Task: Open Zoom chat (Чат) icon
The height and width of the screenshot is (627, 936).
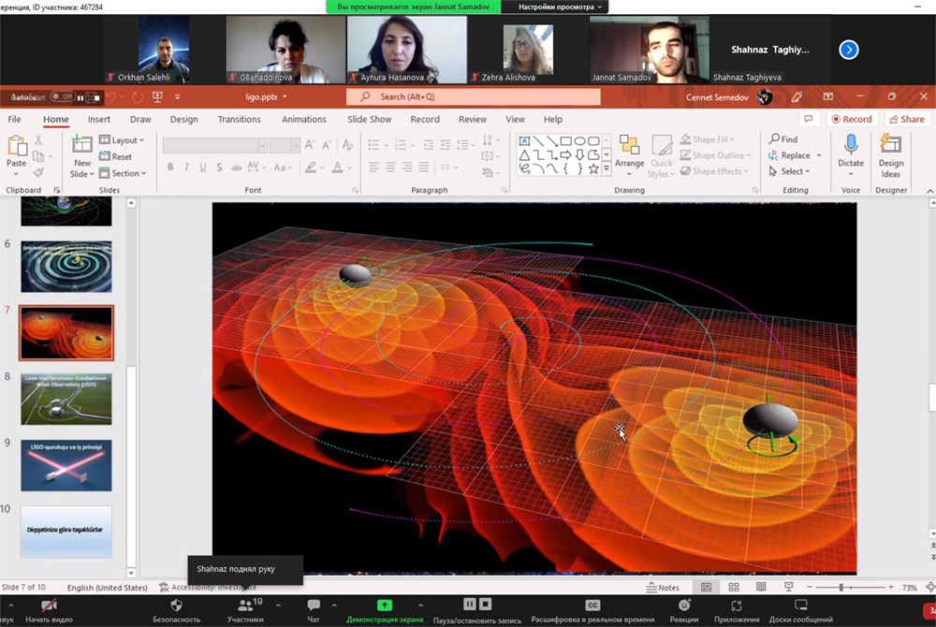Action: (314, 605)
